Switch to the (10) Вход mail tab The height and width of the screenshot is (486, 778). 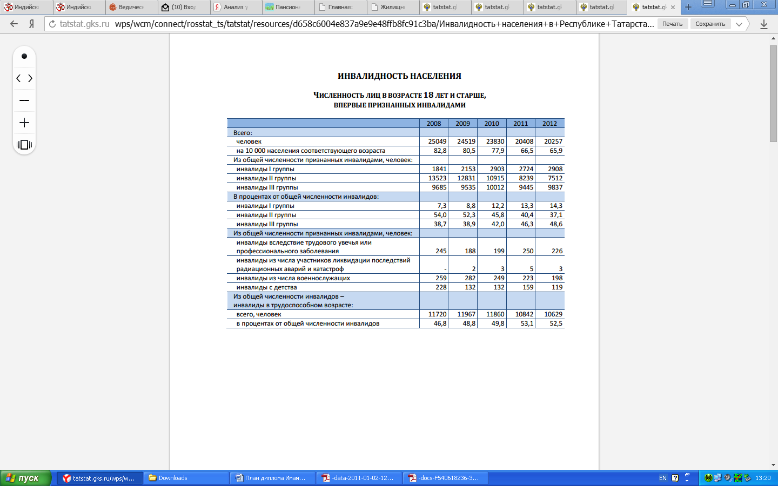pyautogui.click(x=184, y=7)
